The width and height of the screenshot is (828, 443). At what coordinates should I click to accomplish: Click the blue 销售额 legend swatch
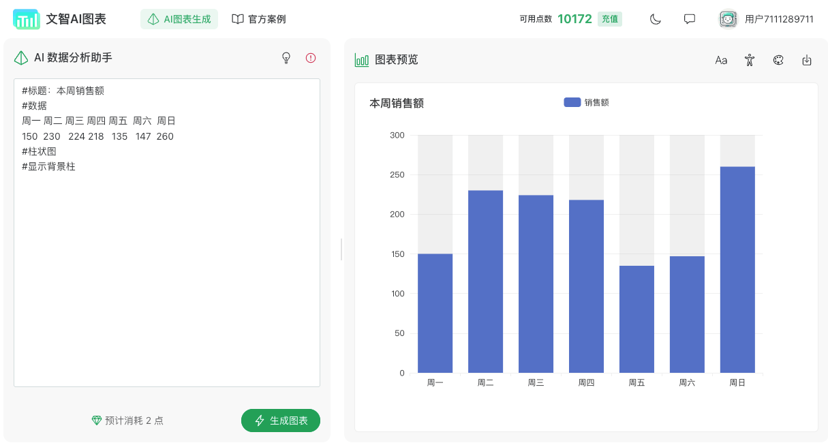[572, 102]
